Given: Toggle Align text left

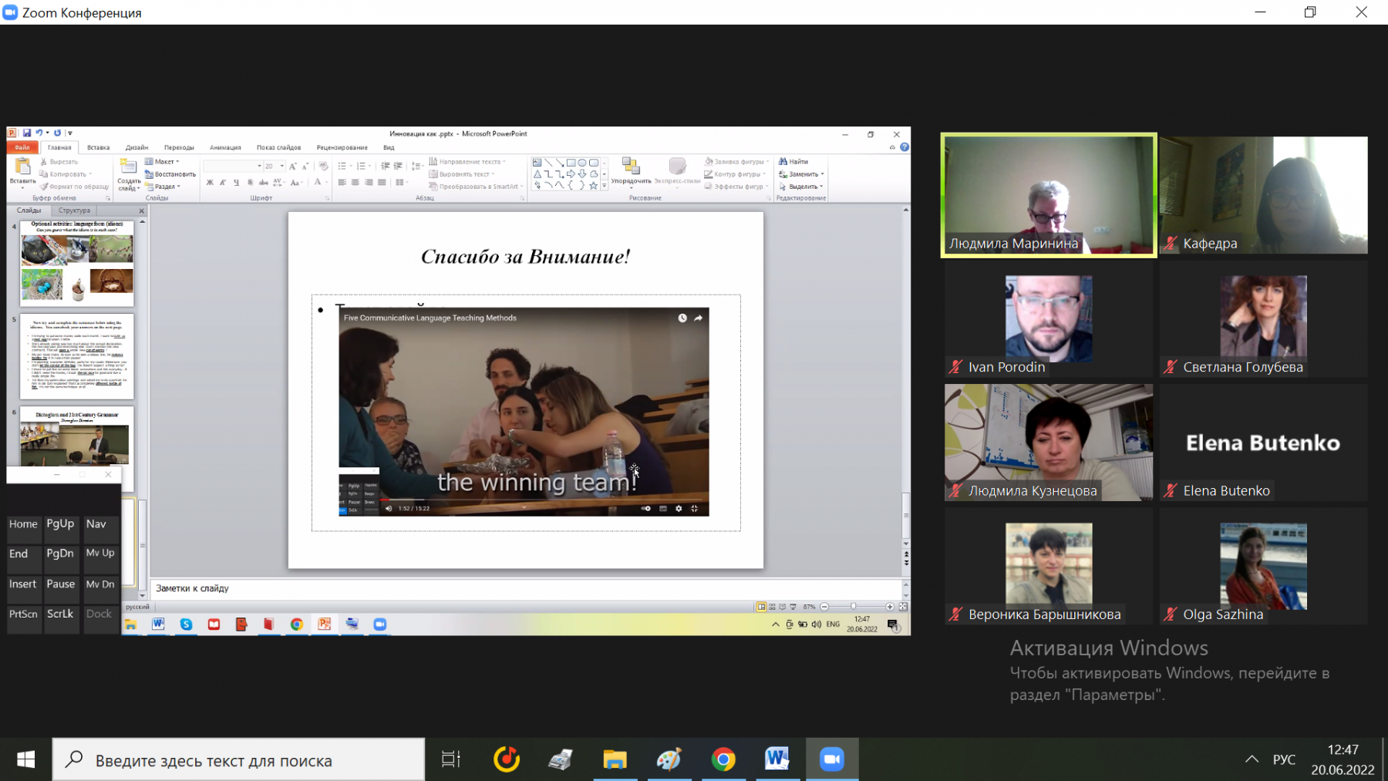Looking at the screenshot, I should tap(342, 183).
